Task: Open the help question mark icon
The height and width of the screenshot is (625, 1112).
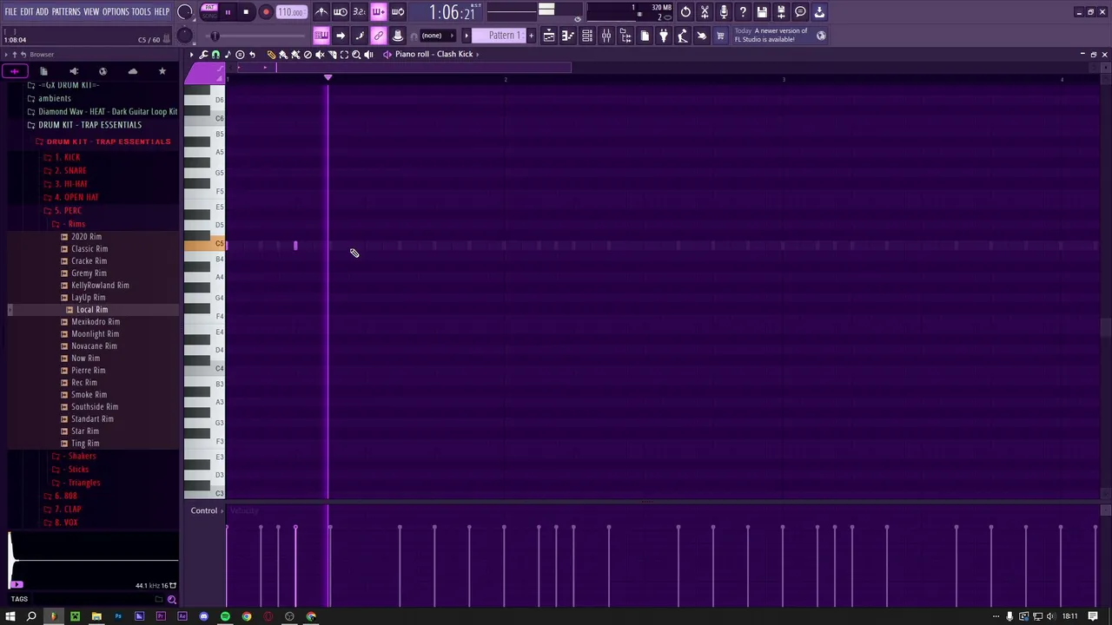Action: point(743,12)
